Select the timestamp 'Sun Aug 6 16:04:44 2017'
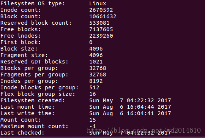The image size is (205, 138). tap(130, 107)
